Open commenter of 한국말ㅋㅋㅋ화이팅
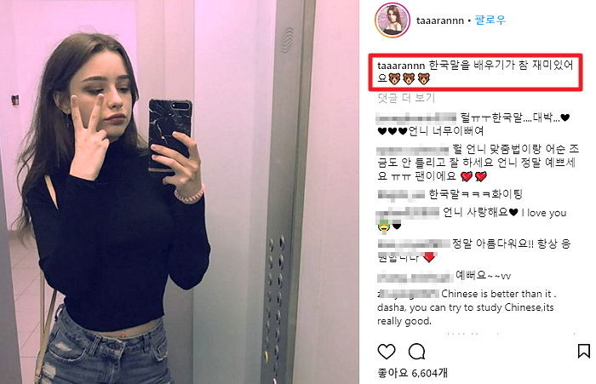Screen dimensions: 596x384 (401, 195)
